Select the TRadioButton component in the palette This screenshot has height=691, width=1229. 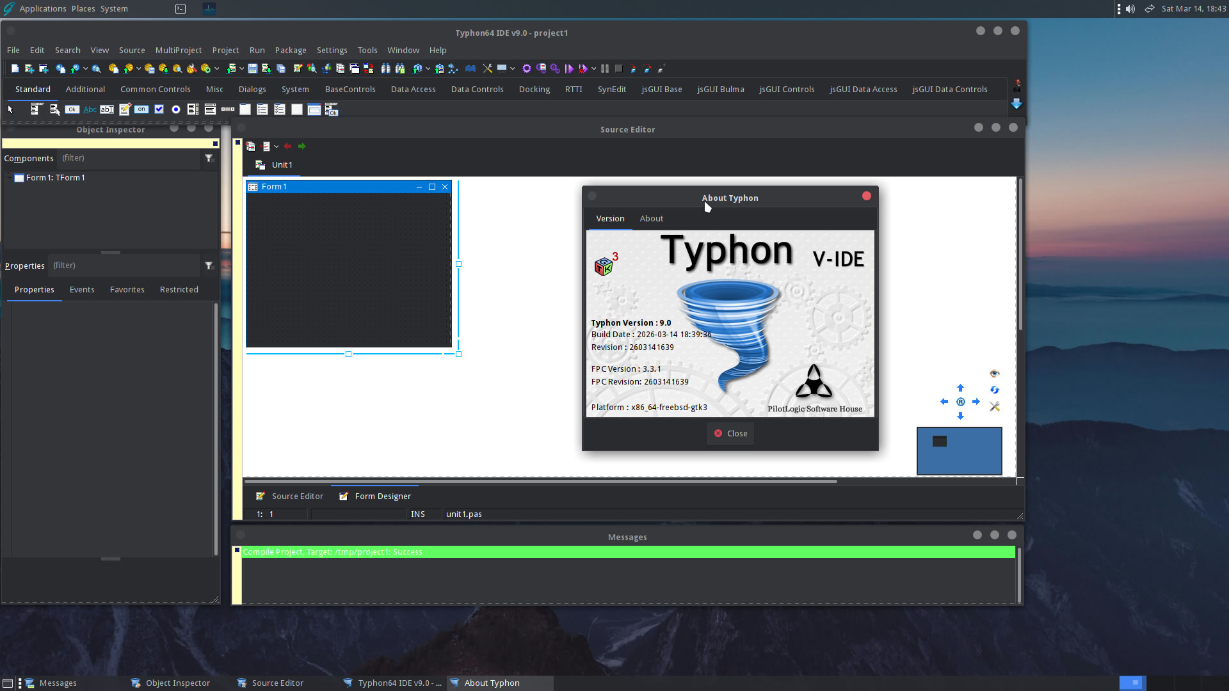point(176,109)
